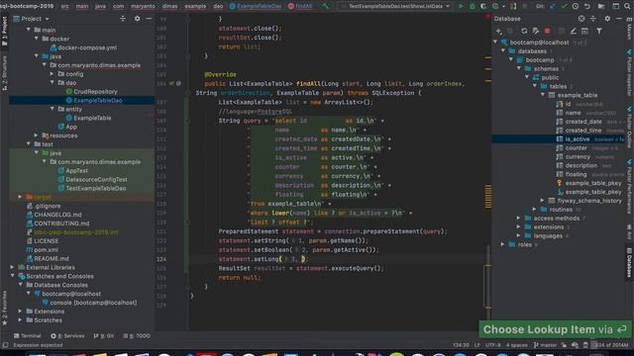Expand access methods node
Viewport: 634px width, 356px height.
coord(518,218)
